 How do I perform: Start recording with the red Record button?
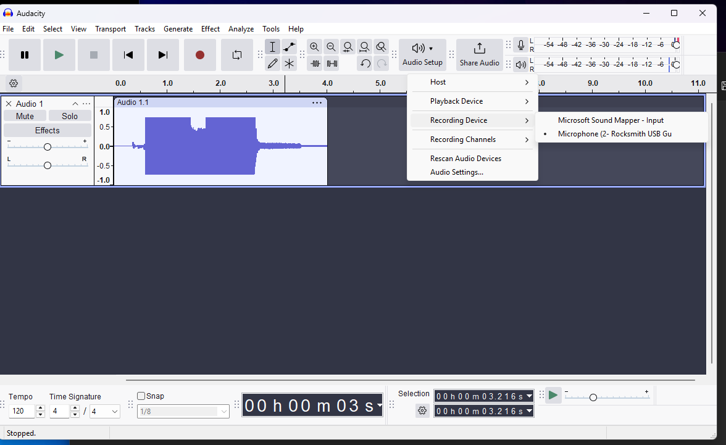[x=200, y=55]
